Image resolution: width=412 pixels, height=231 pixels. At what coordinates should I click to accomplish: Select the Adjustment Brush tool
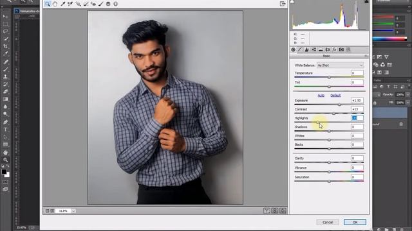point(101,4)
